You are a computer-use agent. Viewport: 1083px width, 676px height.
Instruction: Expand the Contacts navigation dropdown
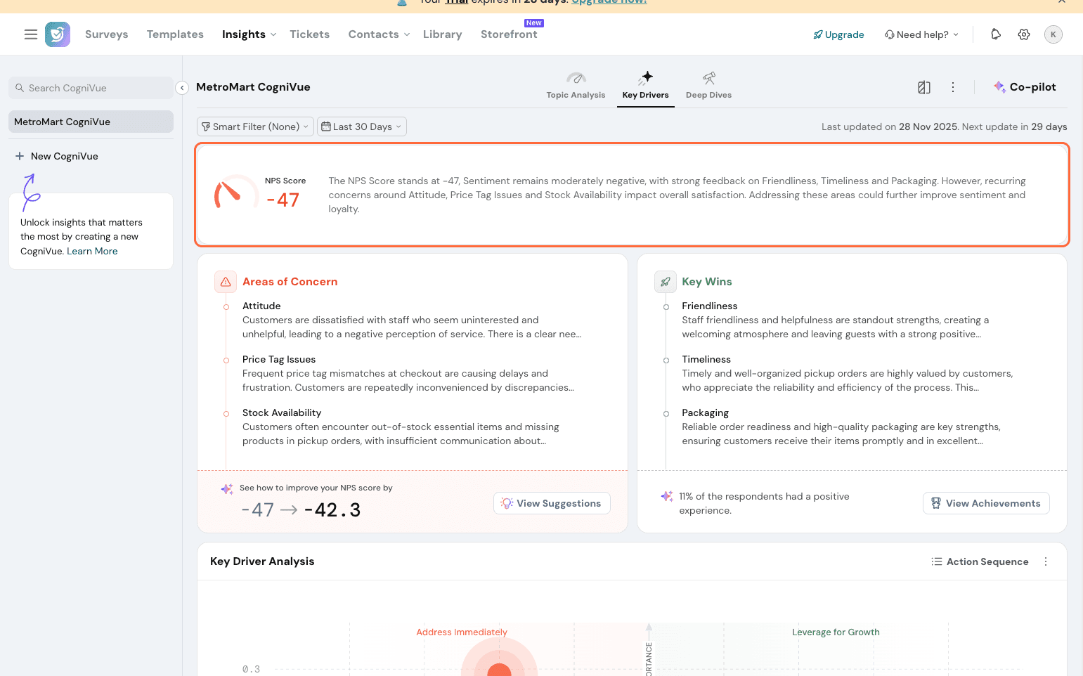pos(379,34)
